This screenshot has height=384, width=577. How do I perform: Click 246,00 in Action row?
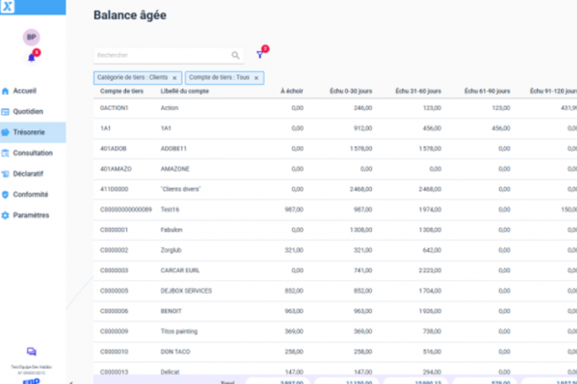[363, 108]
